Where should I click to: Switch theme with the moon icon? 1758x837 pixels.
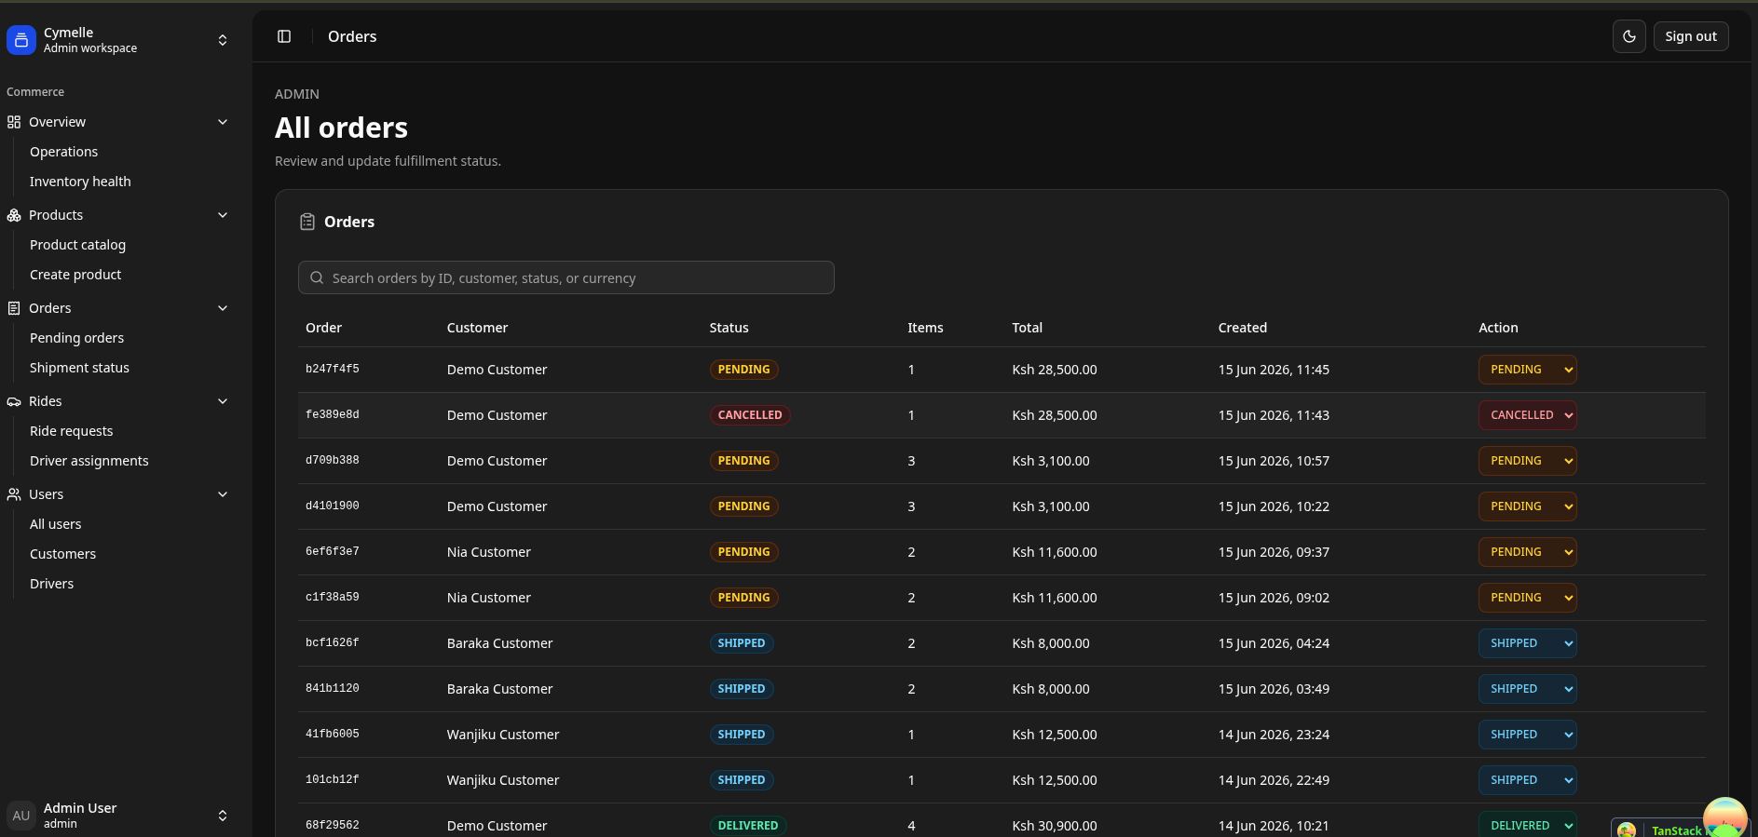1629,36
